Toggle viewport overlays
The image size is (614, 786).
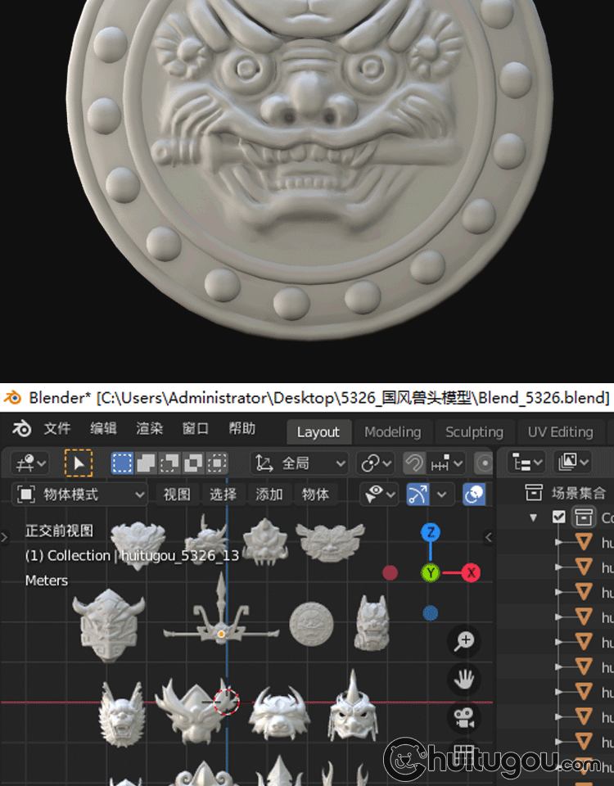tap(474, 495)
